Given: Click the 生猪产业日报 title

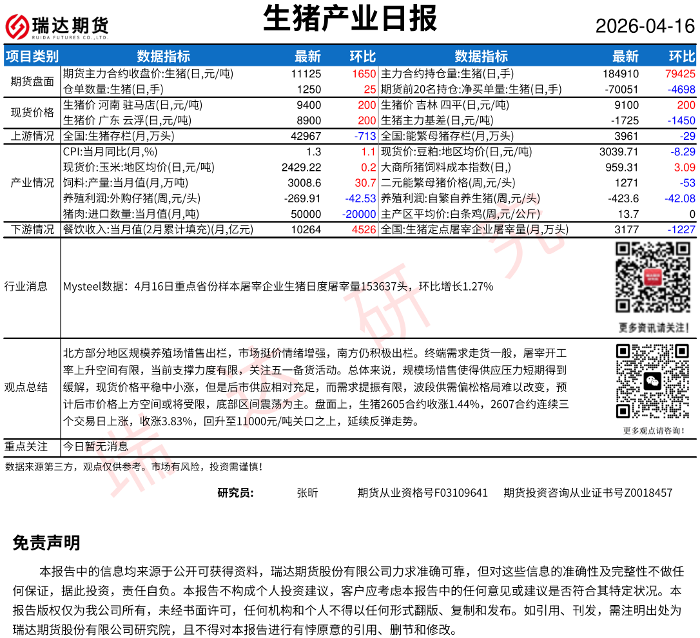Looking at the screenshot, I should tap(350, 19).
